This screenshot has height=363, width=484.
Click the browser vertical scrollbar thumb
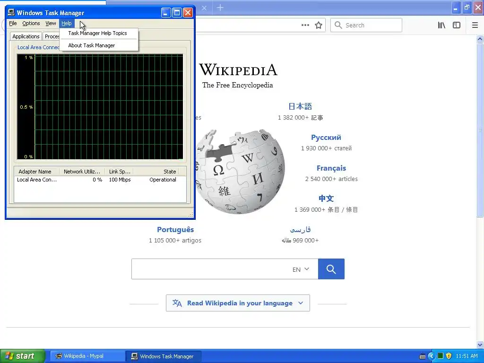click(x=480, y=130)
